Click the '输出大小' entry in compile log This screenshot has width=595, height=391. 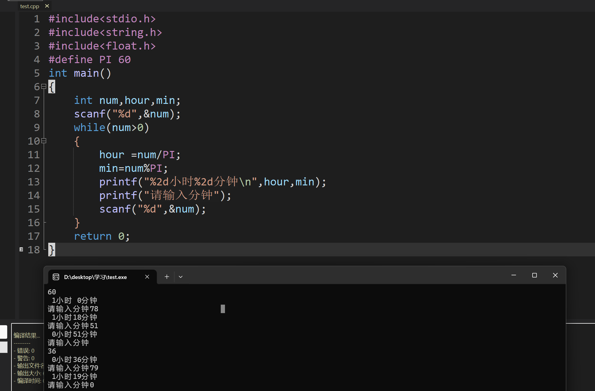point(29,373)
